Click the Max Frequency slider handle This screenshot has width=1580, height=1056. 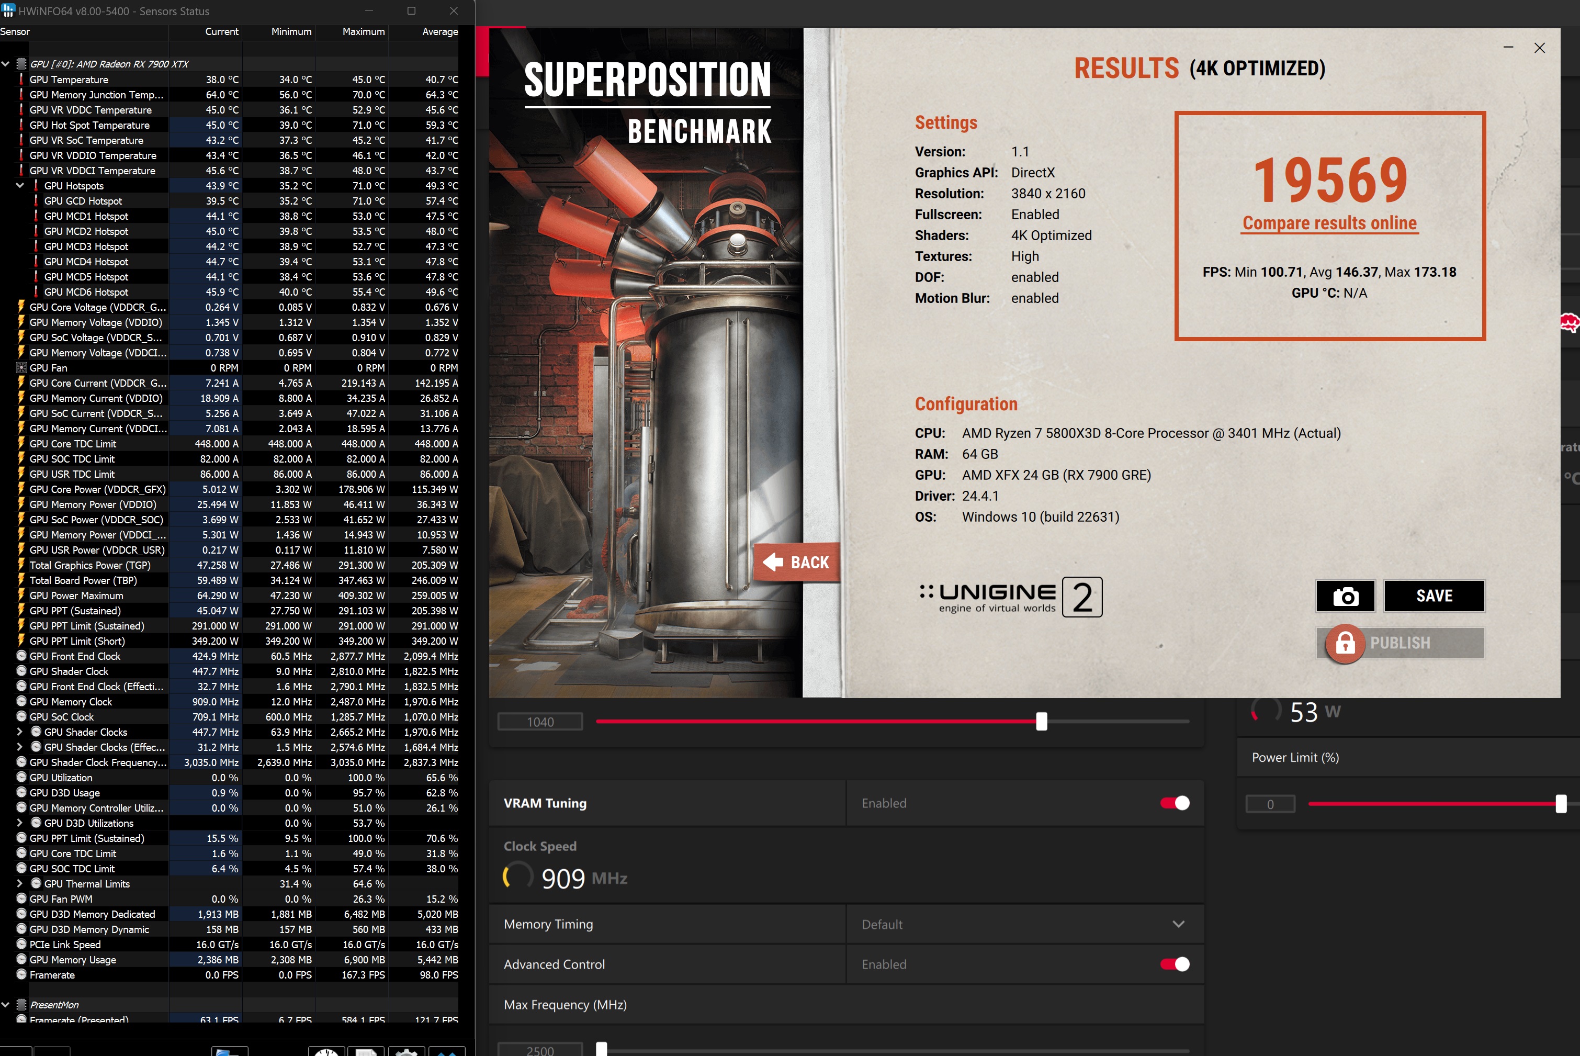tap(601, 1049)
